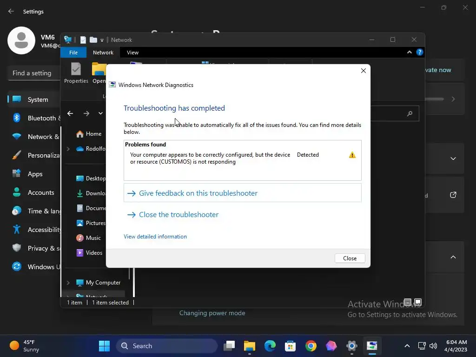The image size is (476, 357).
Task: Open quick access toolbar customize dropdown
Action: [x=102, y=40]
